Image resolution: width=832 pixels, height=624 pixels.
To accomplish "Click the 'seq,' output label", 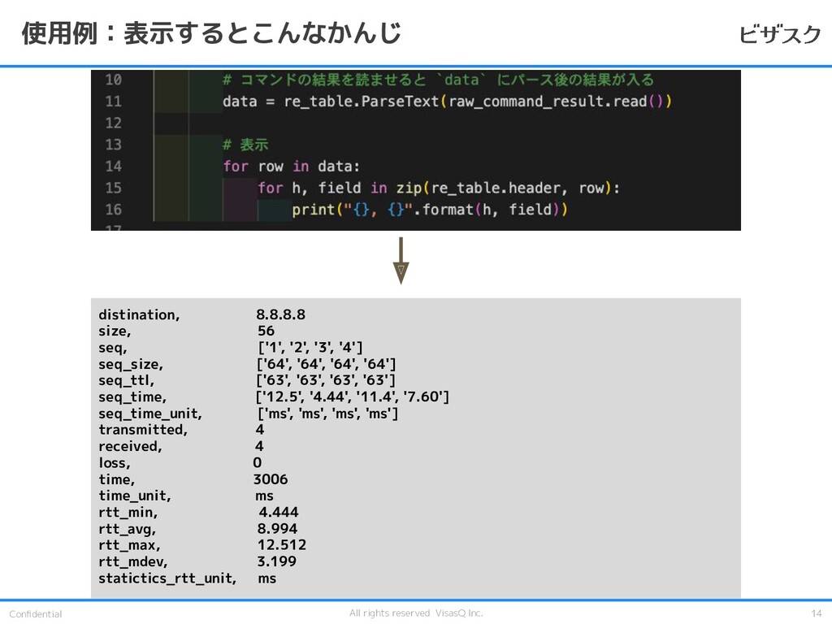I will (112, 348).
